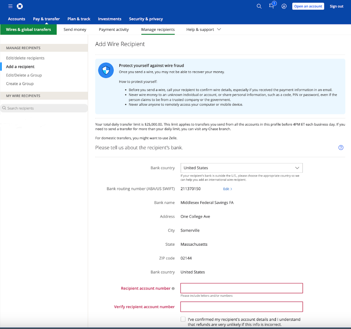351x329 pixels.
Task: Open the Investments menu
Action: [109, 19]
